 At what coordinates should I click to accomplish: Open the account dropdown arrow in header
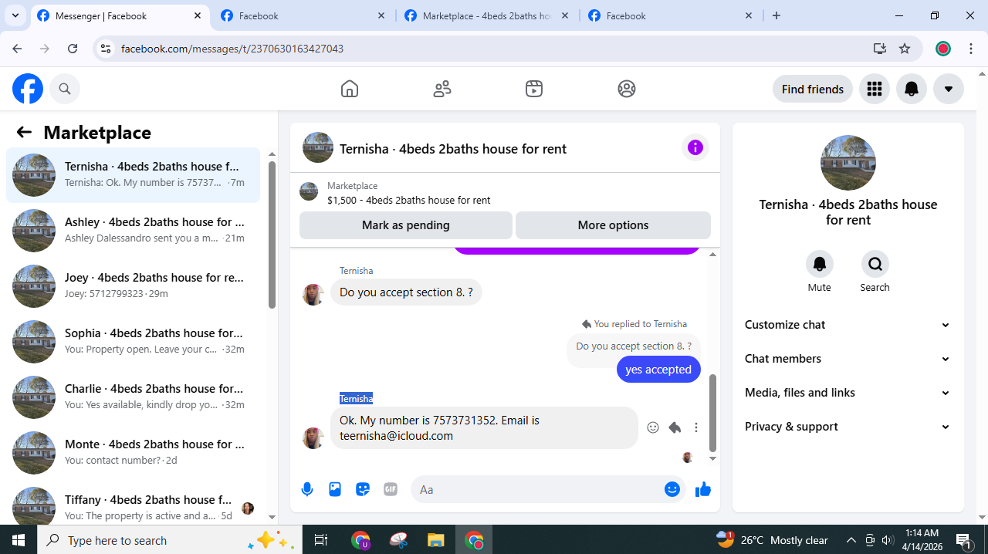949,89
